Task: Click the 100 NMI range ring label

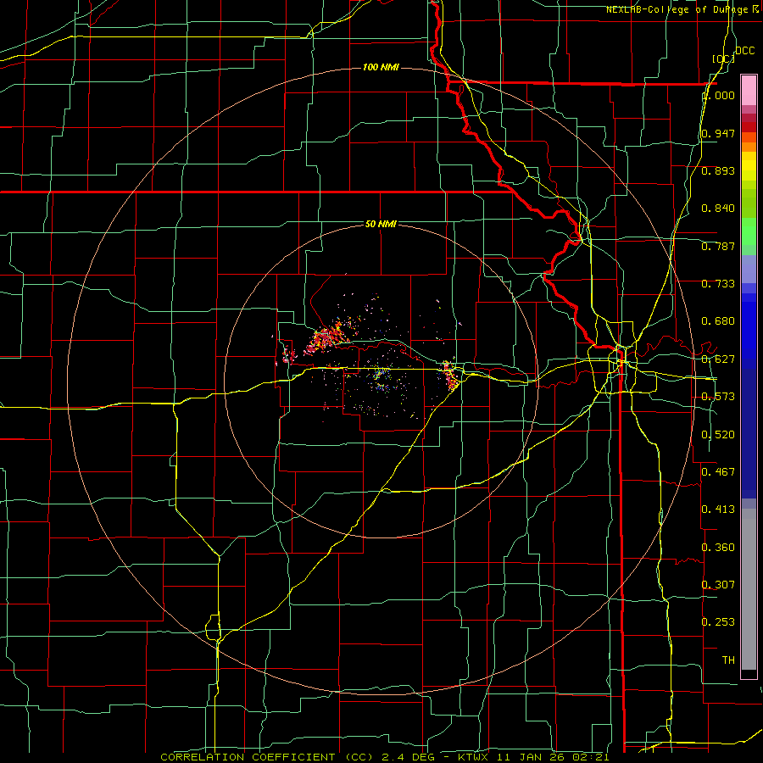Action: pos(381,67)
